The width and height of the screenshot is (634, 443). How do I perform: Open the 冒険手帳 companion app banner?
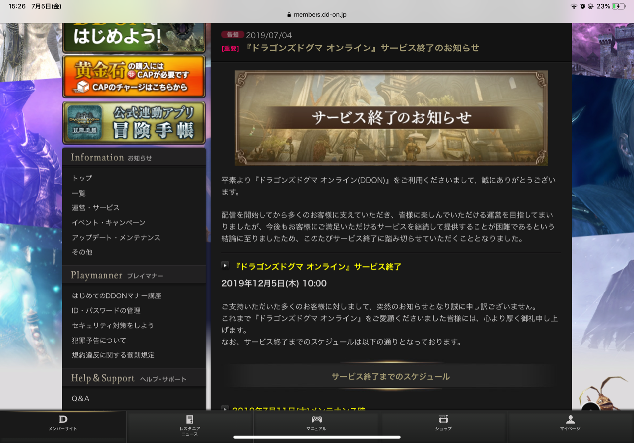coord(134,123)
